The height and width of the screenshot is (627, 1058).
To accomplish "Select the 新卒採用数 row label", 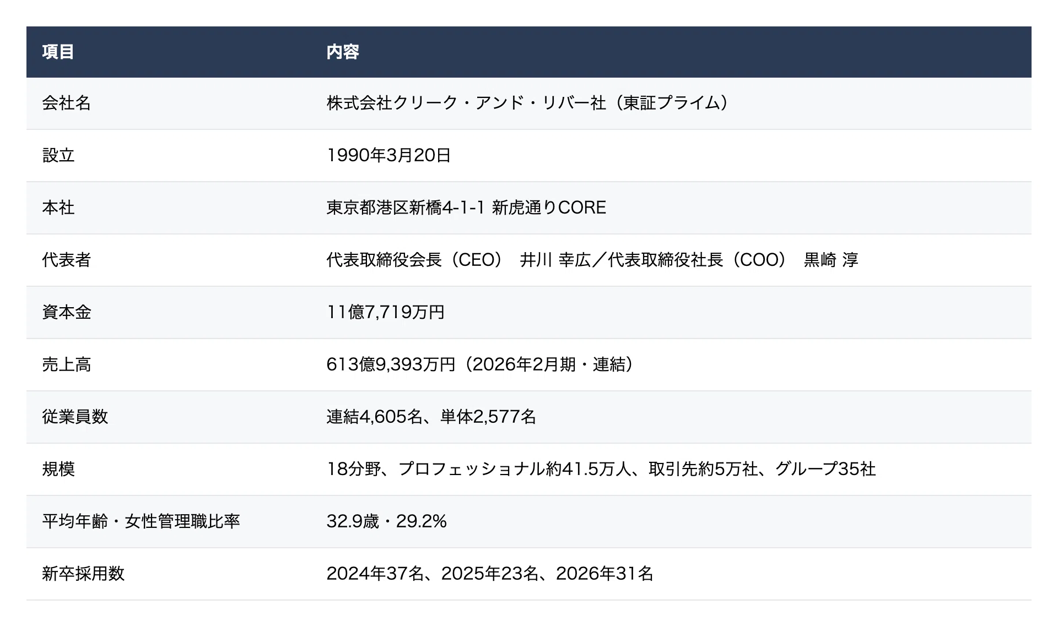I will pos(83,574).
